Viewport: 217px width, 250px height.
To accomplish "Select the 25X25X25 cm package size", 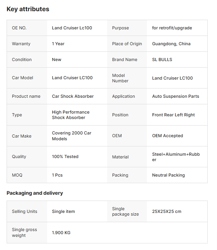I will [x=167, y=211].
